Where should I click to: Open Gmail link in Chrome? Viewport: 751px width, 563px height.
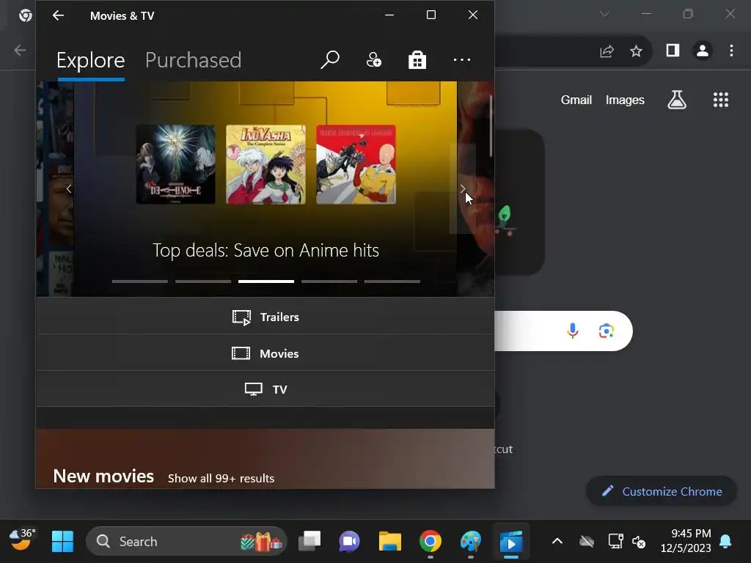point(576,100)
